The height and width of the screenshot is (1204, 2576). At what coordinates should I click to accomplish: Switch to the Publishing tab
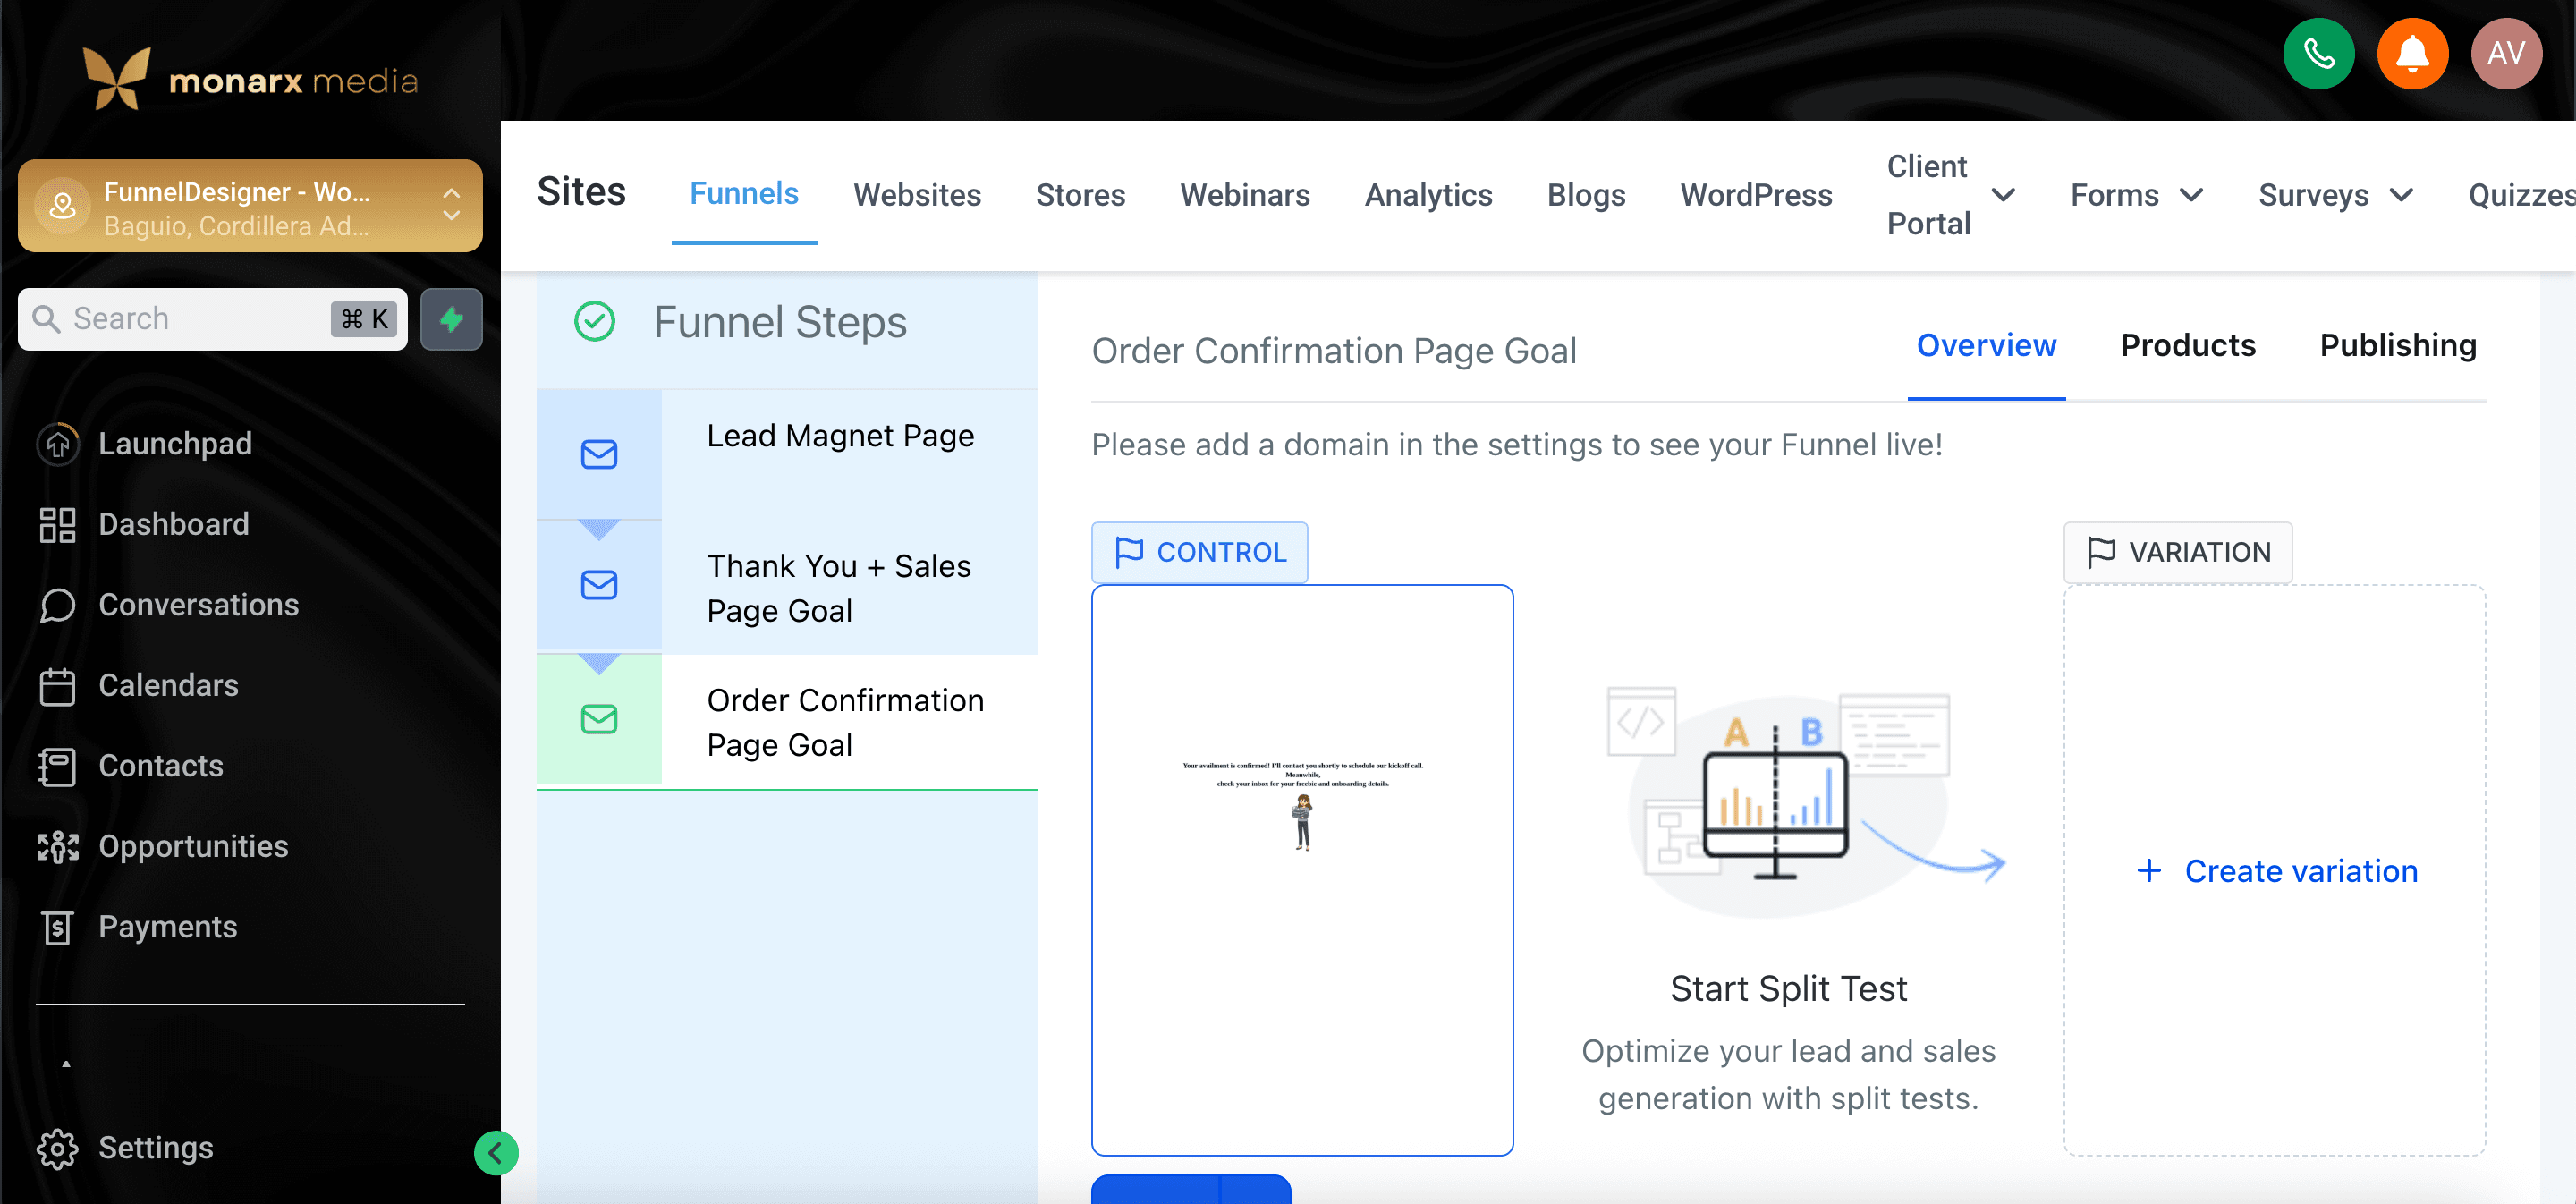pos(2397,345)
